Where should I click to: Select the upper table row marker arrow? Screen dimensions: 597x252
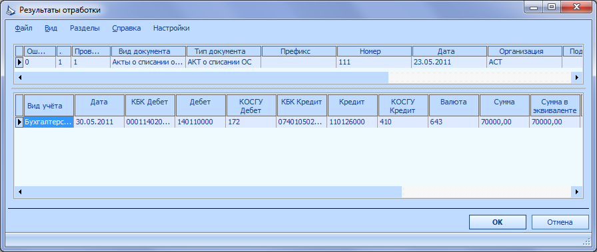[19, 62]
